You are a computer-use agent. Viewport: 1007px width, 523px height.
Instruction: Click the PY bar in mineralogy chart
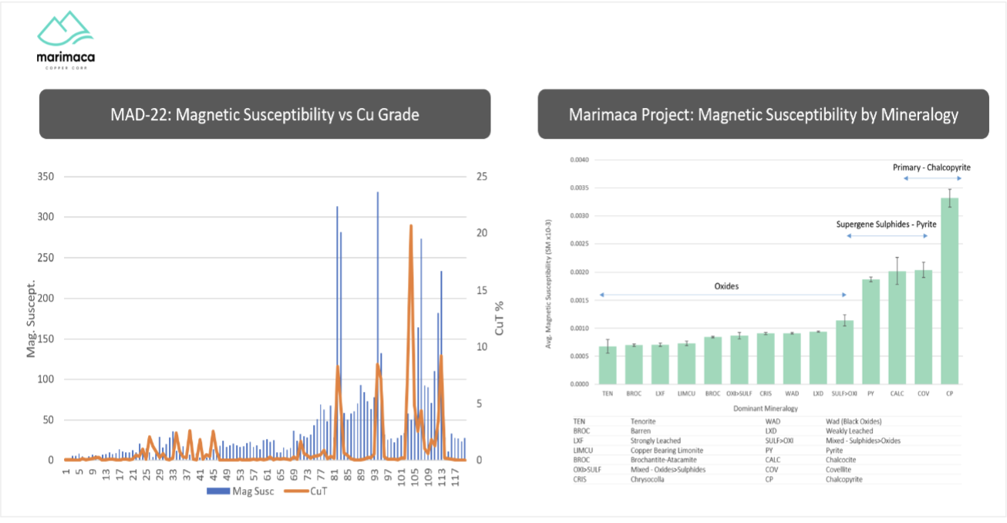tap(871, 332)
